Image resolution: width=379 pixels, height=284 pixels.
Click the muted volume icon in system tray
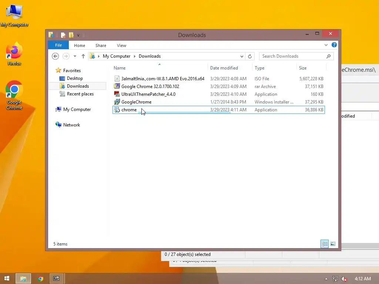coord(345,279)
